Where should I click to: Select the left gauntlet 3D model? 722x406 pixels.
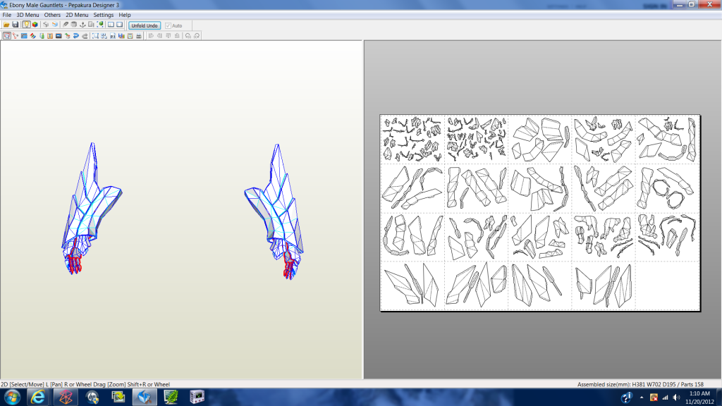pyautogui.click(x=92, y=209)
